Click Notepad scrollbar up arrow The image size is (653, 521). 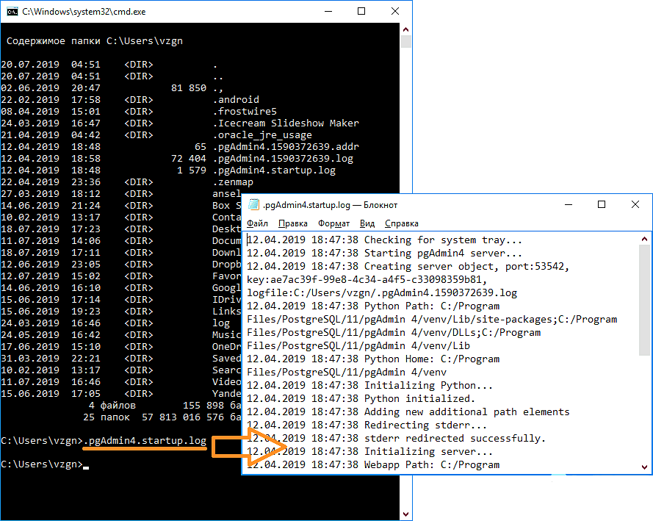click(x=645, y=238)
